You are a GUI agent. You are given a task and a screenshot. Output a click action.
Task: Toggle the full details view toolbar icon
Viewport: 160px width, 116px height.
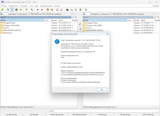12,10
